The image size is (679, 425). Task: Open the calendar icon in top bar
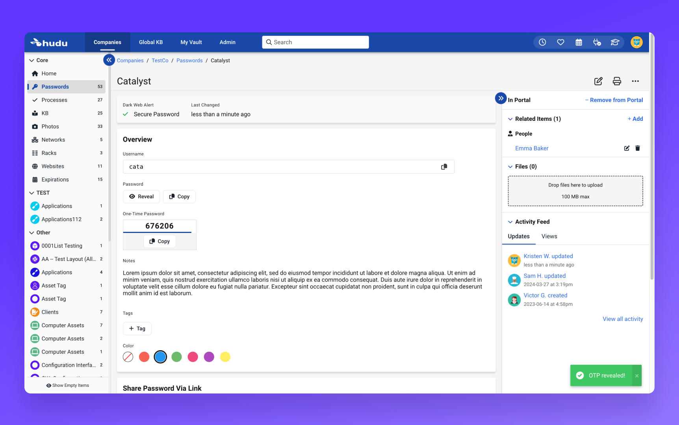click(x=579, y=42)
